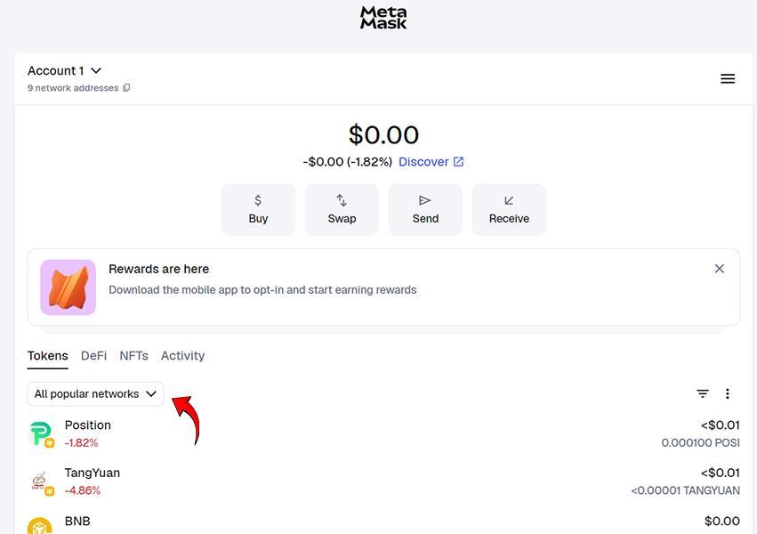
Task: Click the Send icon
Action: coord(425,200)
